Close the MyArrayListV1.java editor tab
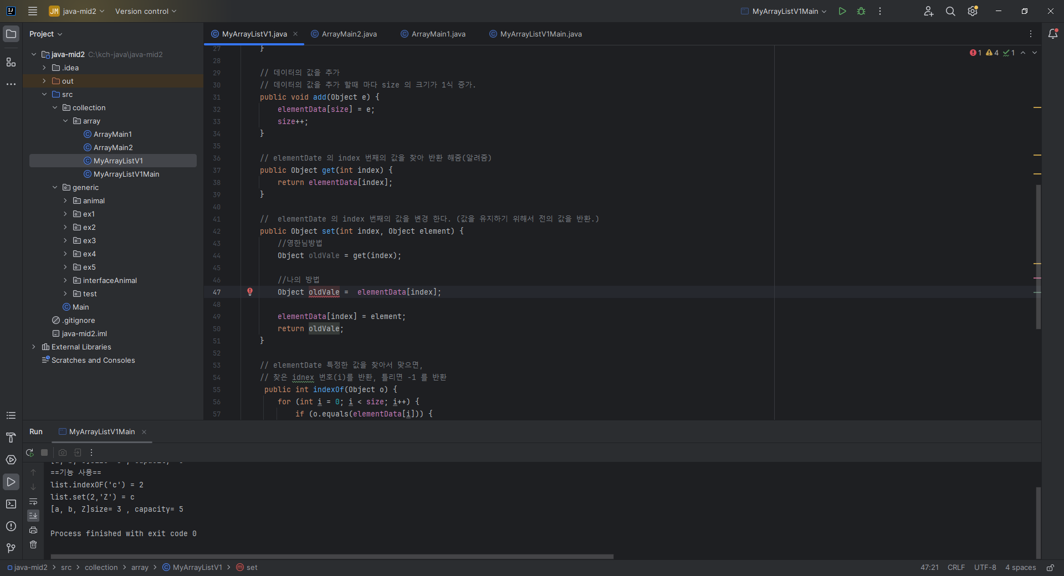 pyautogui.click(x=295, y=34)
